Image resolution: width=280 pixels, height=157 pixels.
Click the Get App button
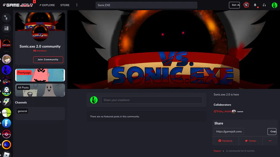pos(234,5)
